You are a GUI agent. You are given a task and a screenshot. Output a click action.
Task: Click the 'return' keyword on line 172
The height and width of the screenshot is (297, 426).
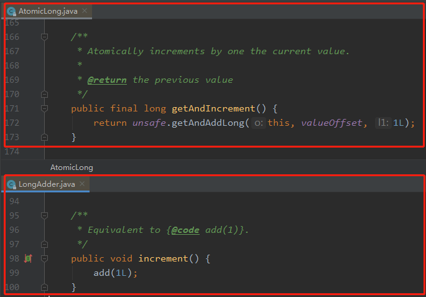[x=110, y=123]
